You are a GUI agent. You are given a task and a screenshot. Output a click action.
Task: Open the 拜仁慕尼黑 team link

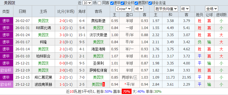(x=43, y=77)
